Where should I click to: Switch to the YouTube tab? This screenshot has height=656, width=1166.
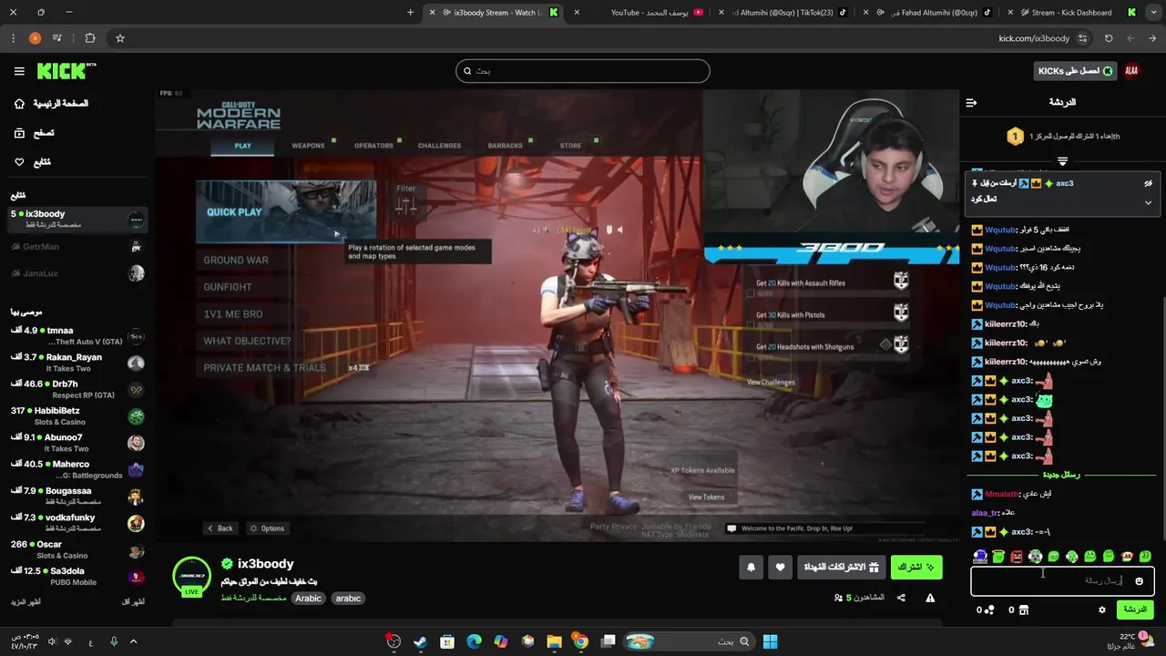tap(640, 13)
